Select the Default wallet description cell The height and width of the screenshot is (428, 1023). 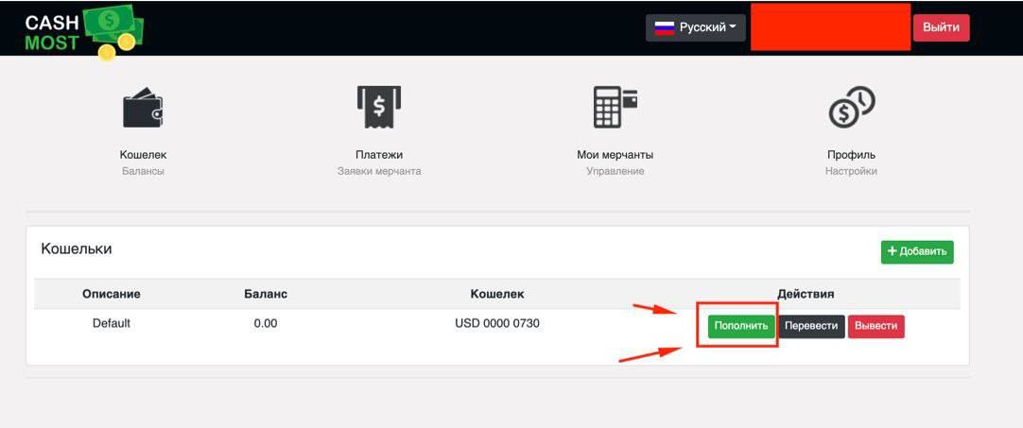(x=112, y=323)
